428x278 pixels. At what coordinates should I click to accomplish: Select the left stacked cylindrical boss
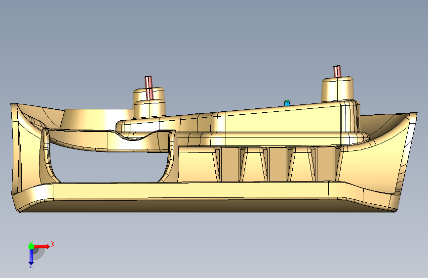click(x=149, y=102)
